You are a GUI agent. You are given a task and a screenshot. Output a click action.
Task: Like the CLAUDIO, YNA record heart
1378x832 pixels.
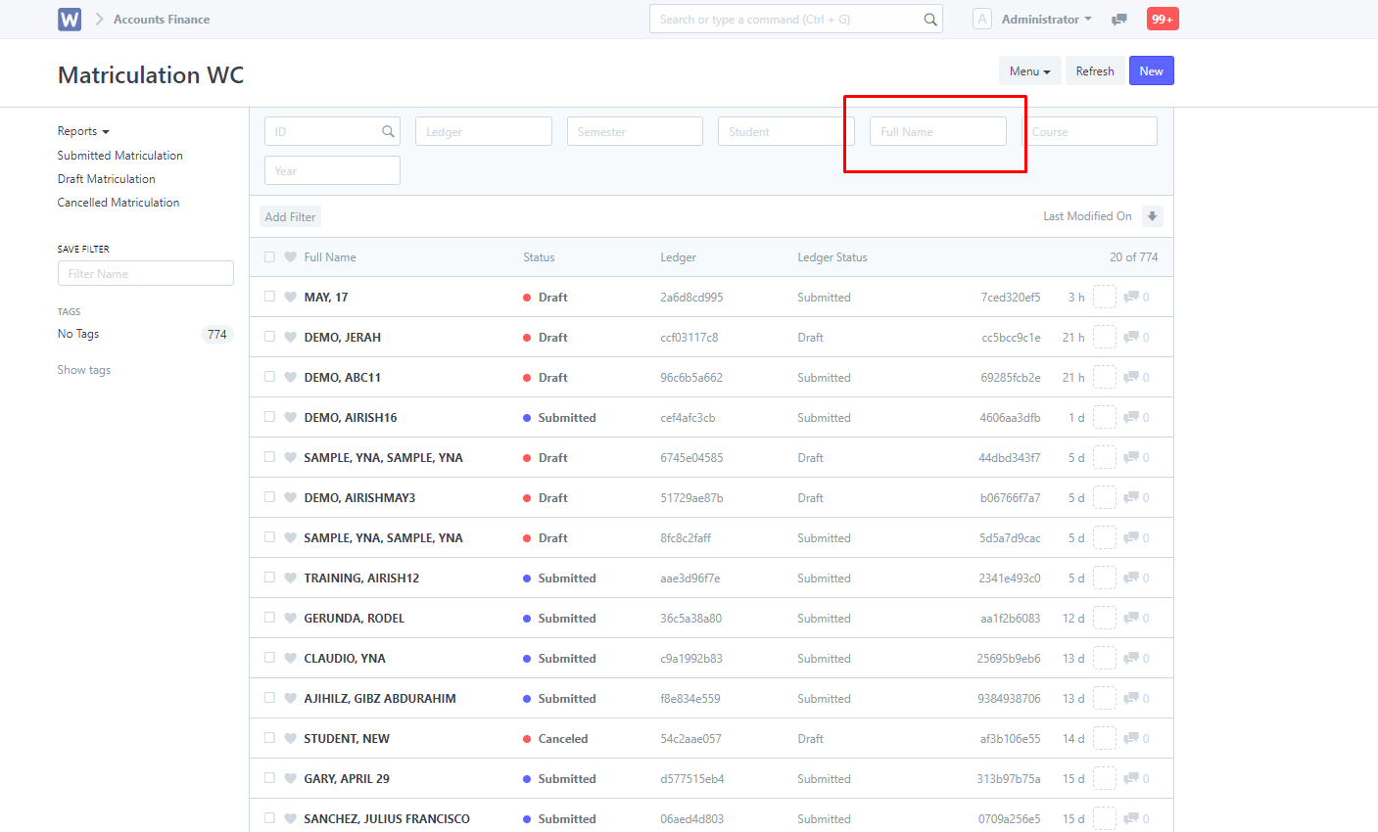(x=290, y=658)
